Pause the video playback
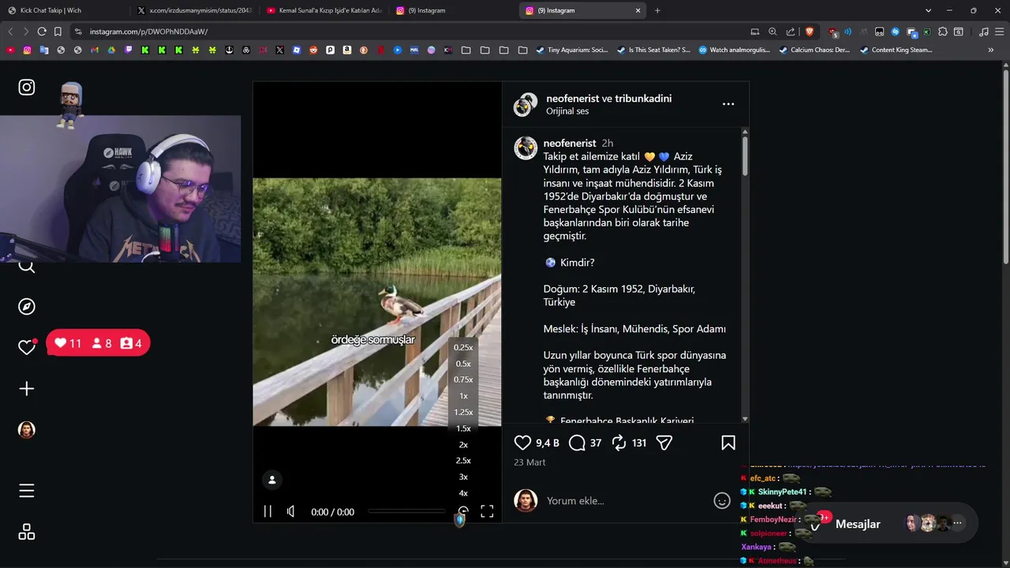Viewport: 1010px width, 568px height. point(267,511)
